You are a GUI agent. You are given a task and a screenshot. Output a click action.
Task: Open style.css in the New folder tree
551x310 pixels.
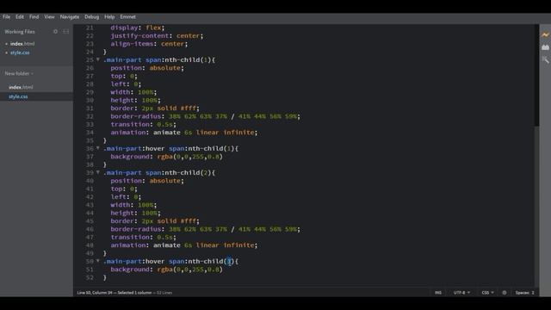18,96
